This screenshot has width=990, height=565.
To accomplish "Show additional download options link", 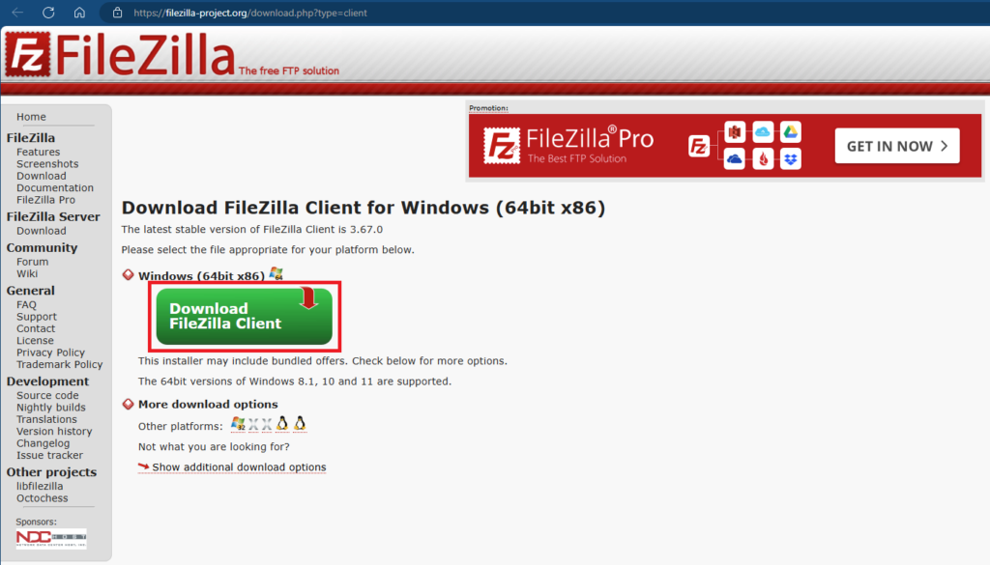I will pyautogui.click(x=239, y=467).
